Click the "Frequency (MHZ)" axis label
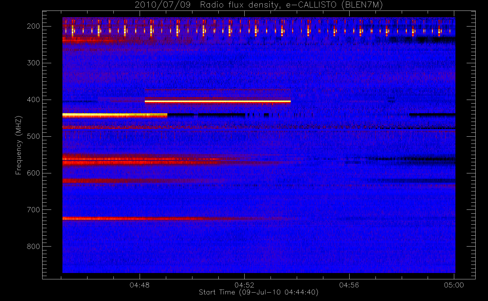The width and height of the screenshot is (488, 301). pos(19,145)
